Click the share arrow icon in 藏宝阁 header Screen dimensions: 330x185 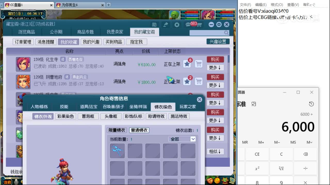point(166,24)
